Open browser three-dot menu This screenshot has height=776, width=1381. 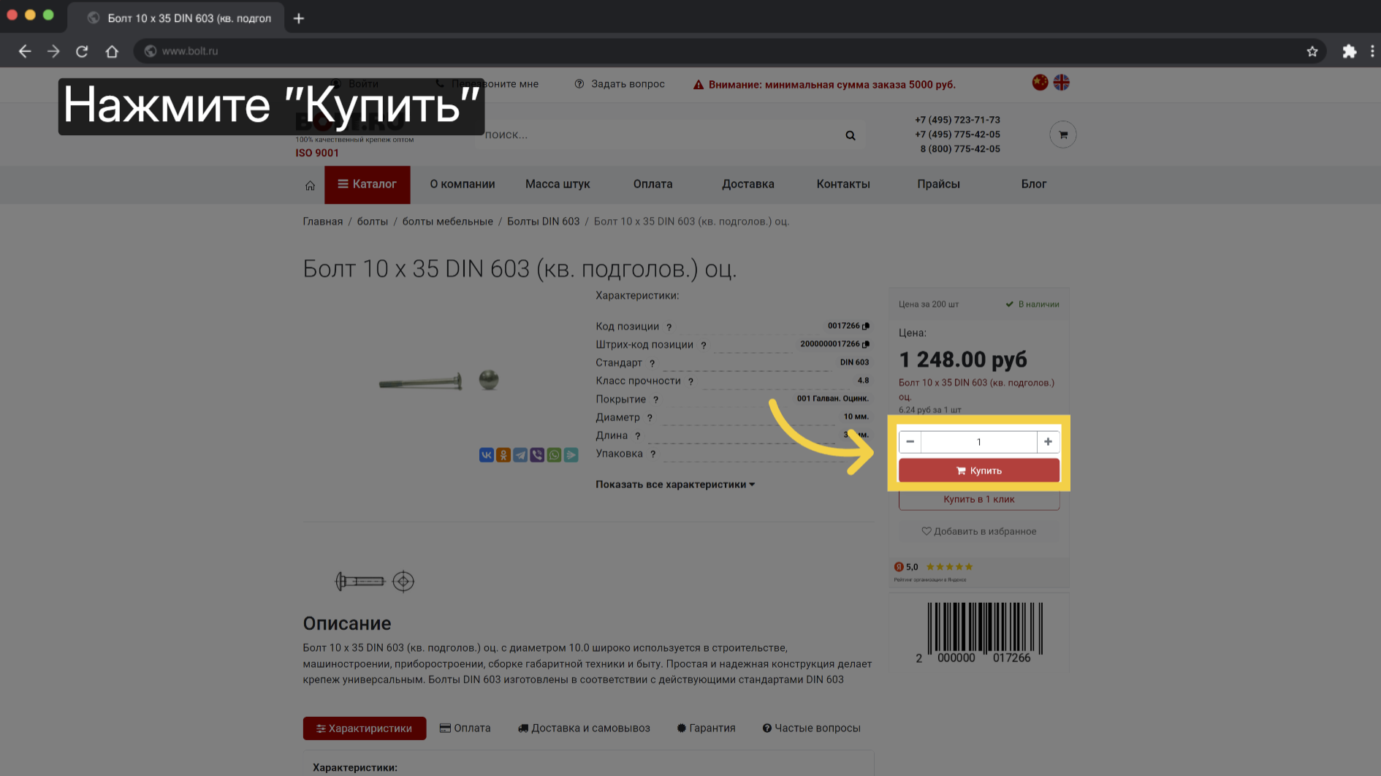1372,51
